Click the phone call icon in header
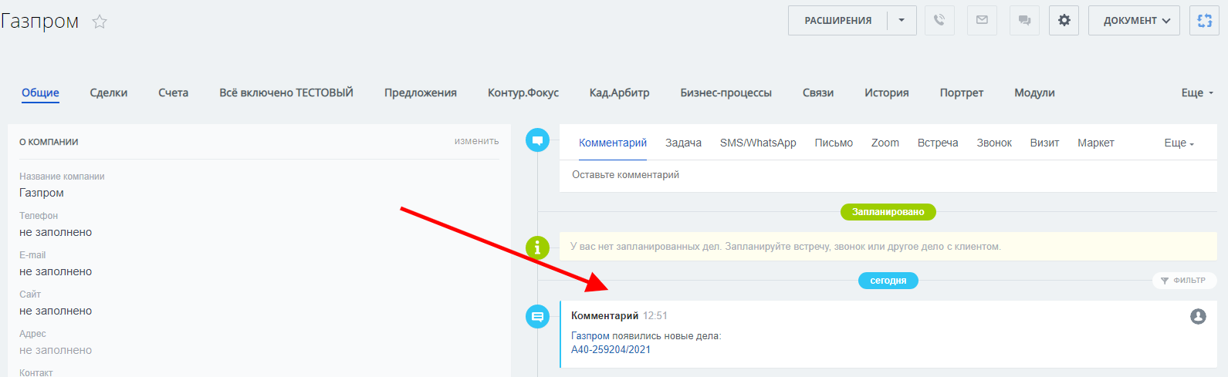The height and width of the screenshot is (377, 1228). coord(939,21)
